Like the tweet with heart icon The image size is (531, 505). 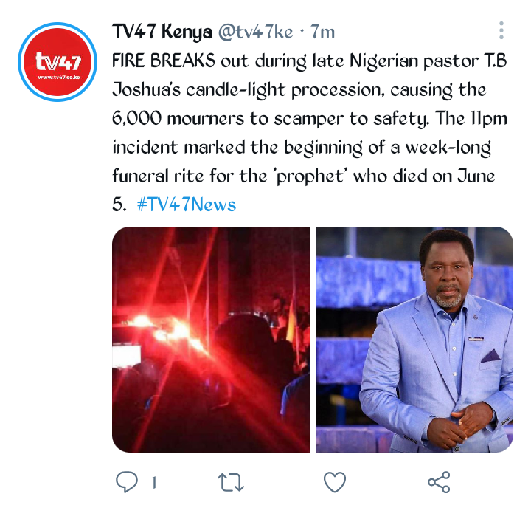(x=335, y=481)
